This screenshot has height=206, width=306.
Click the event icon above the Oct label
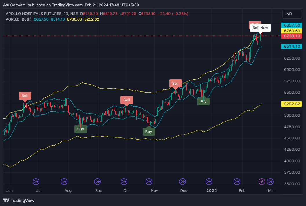click(124, 182)
